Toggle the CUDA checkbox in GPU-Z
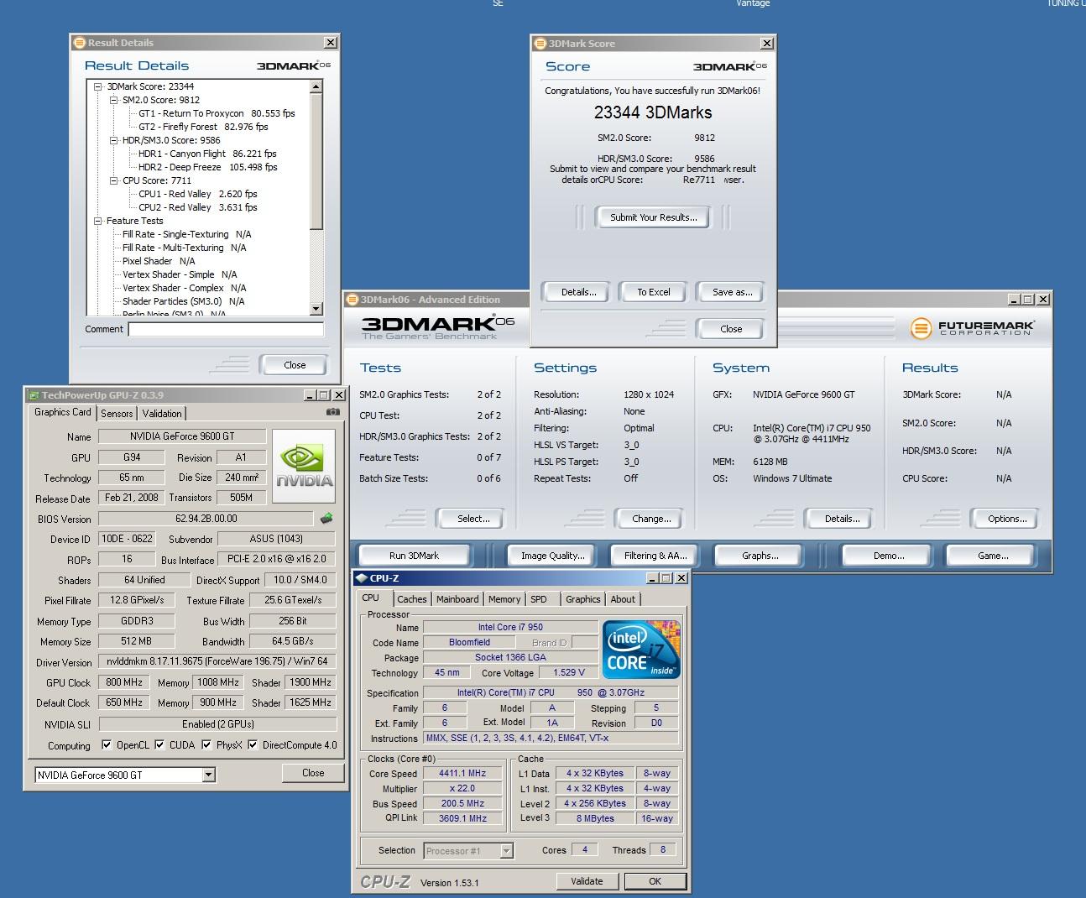 tap(159, 744)
